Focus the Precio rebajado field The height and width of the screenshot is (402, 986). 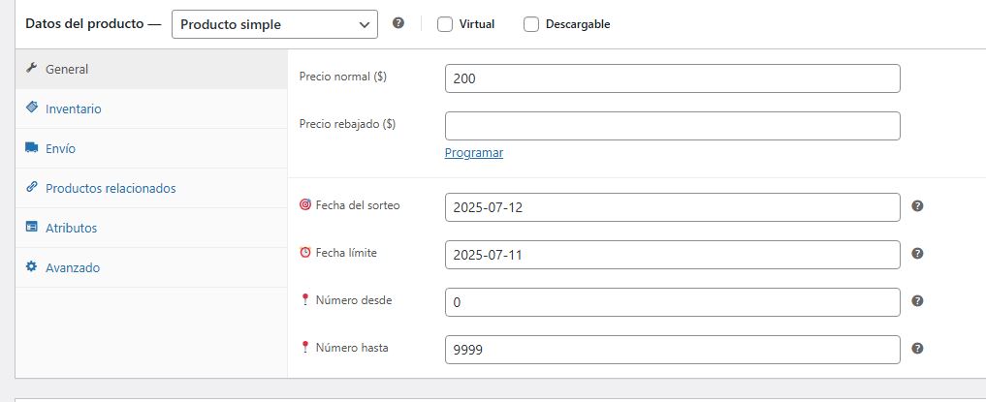672,126
